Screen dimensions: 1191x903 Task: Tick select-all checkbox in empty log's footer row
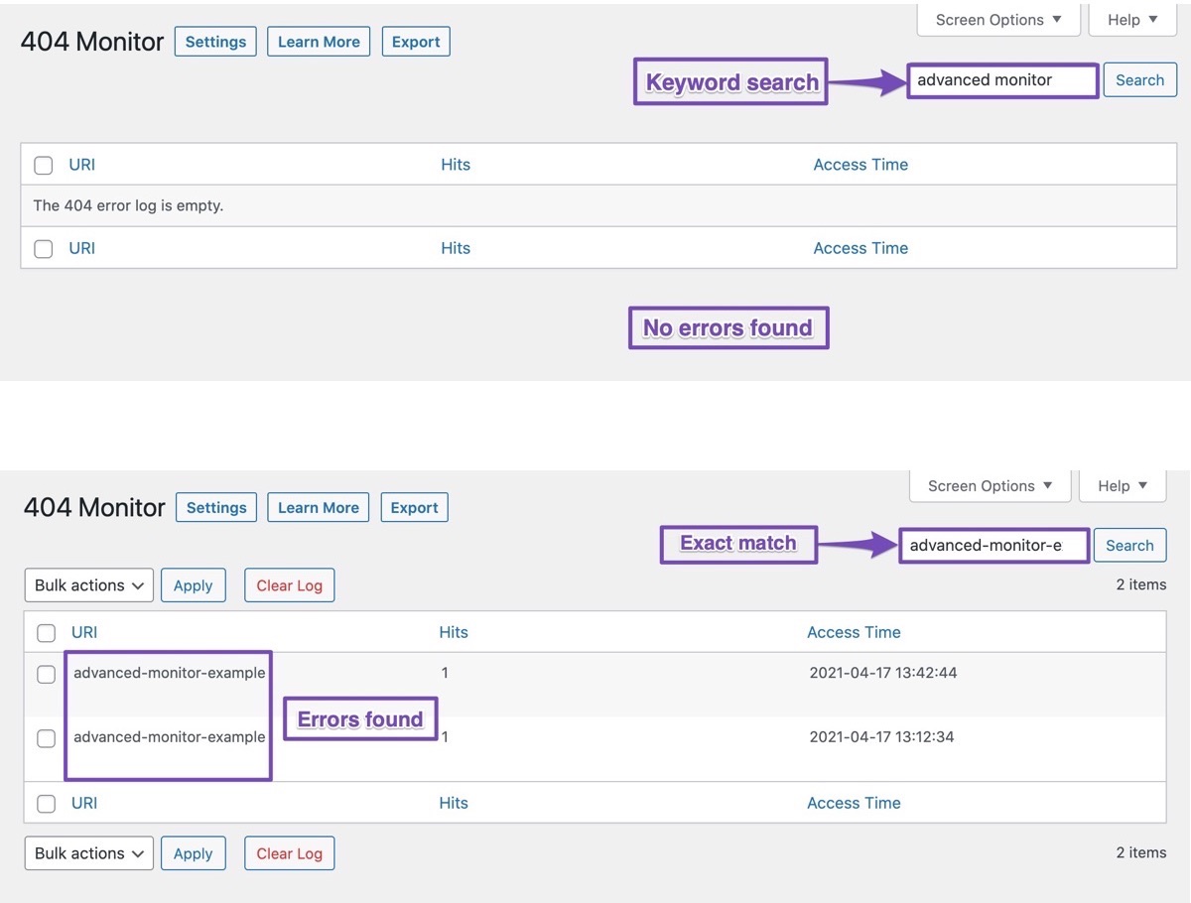44,249
